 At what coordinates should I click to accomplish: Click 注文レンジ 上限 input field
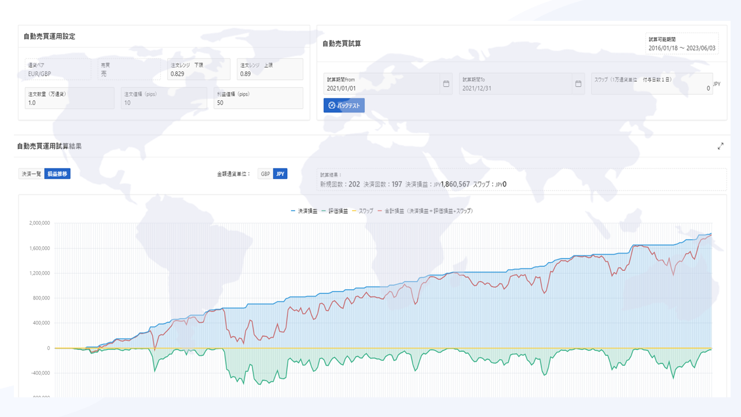[x=270, y=69]
